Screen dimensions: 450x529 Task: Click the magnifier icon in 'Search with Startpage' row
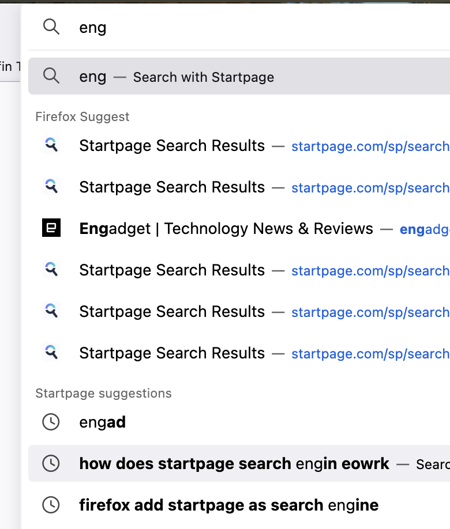tap(51, 75)
